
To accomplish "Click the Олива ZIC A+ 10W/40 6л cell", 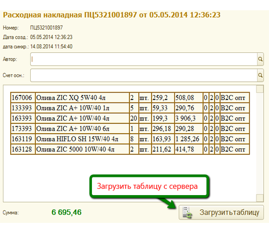I will point(82,129).
